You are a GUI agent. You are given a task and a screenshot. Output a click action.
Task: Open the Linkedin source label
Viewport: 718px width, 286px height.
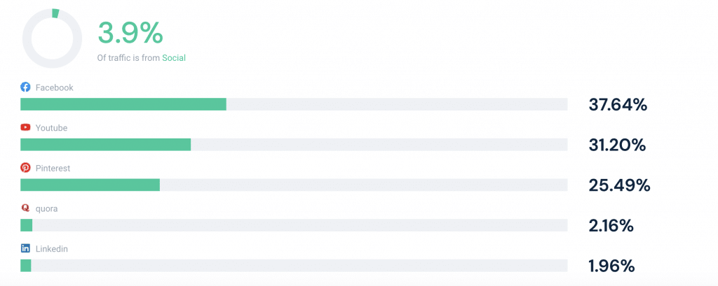(x=52, y=249)
